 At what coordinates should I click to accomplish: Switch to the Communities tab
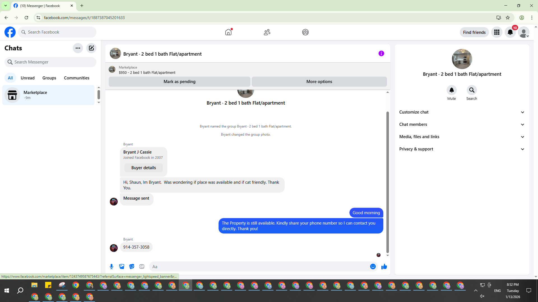point(76,78)
